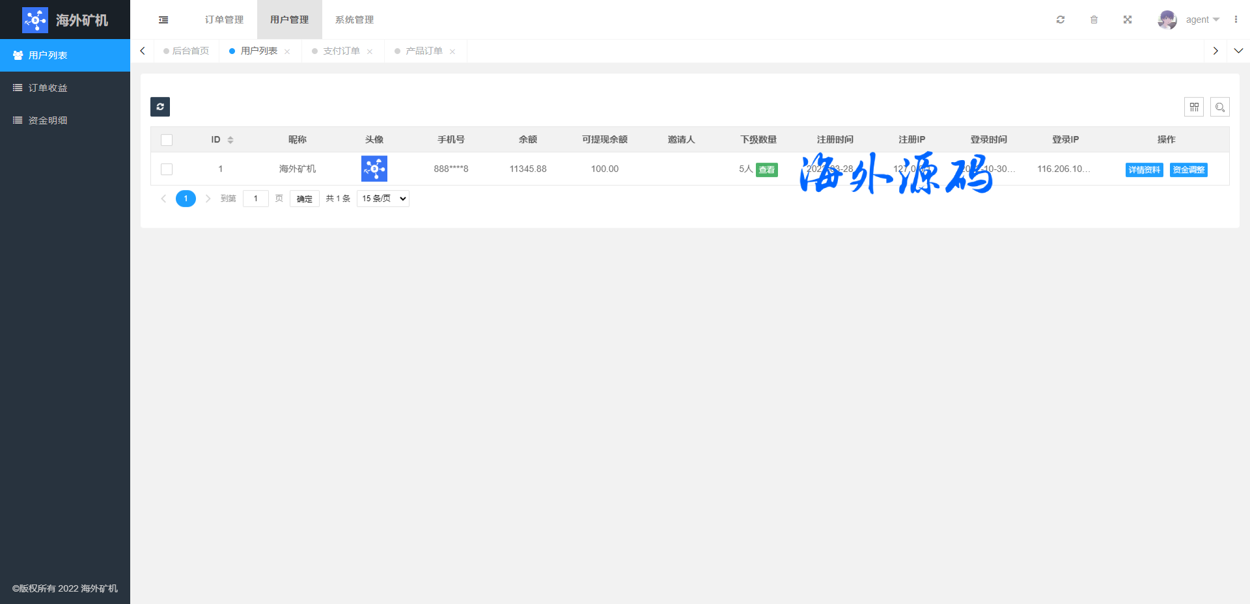
Task: Expand the tab options chevron at far right
Action: click(x=1238, y=51)
